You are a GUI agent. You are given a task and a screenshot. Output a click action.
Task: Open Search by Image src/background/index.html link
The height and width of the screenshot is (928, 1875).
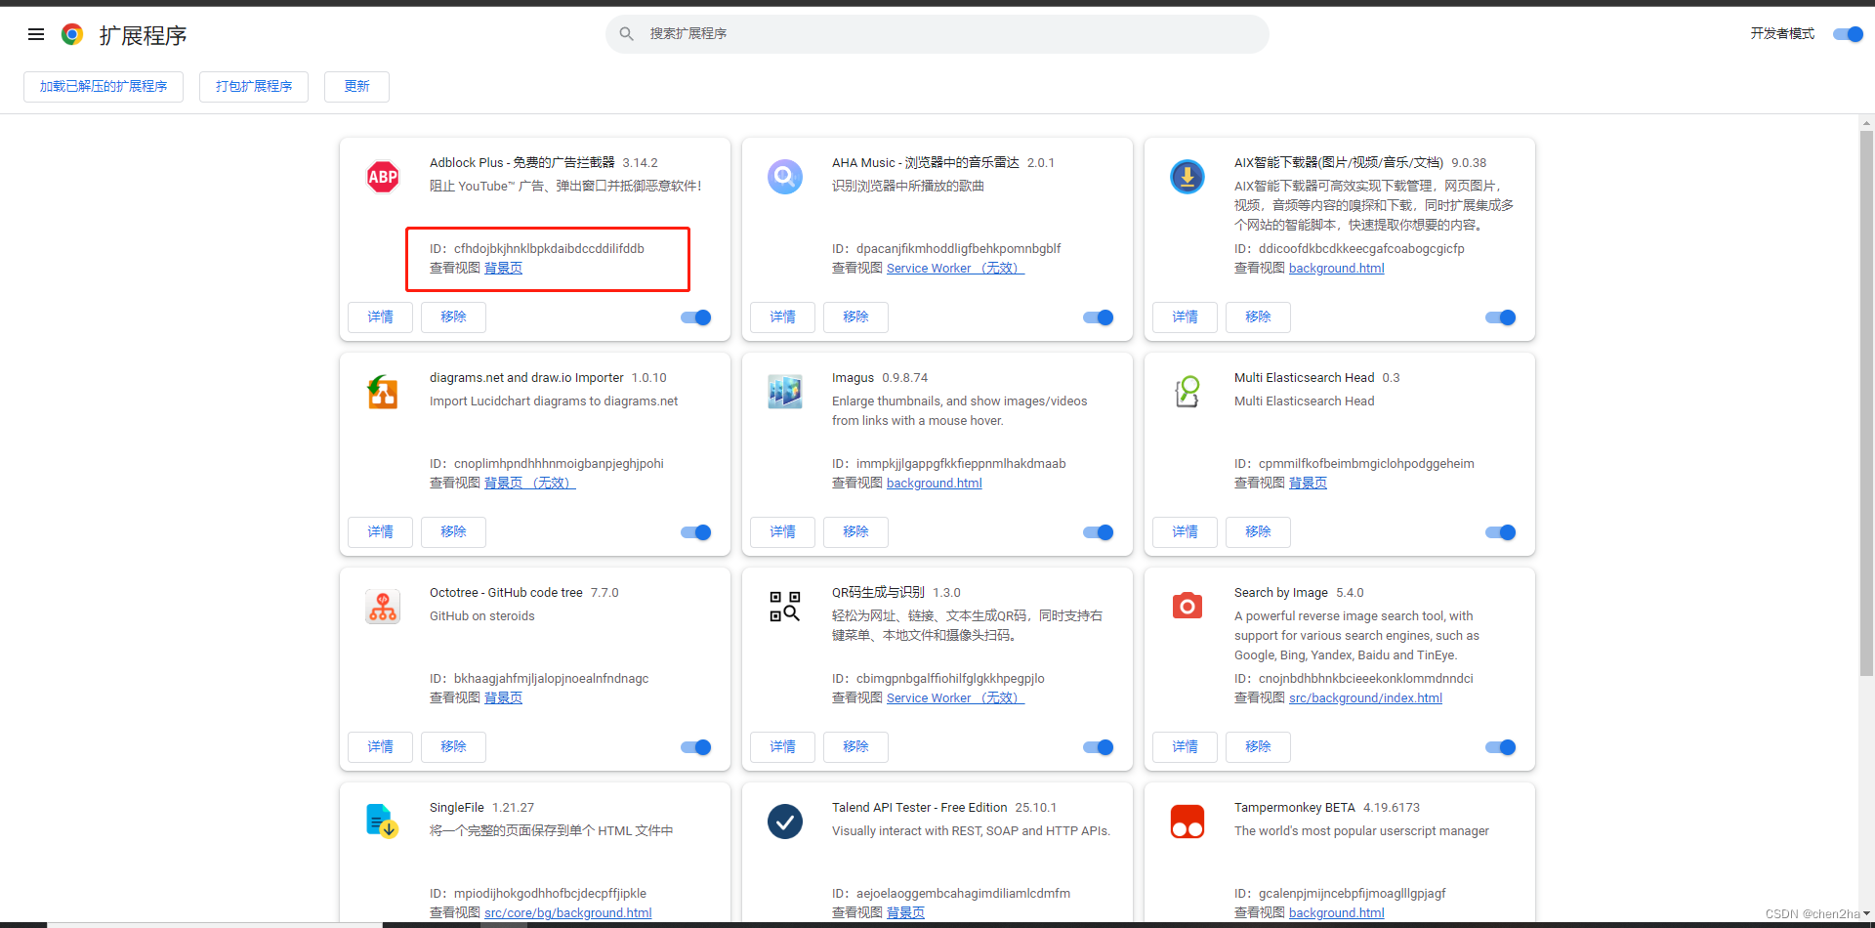(1365, 698)
